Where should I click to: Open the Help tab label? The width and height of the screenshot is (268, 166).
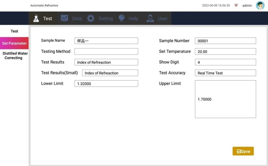click(x=133, y=19)
